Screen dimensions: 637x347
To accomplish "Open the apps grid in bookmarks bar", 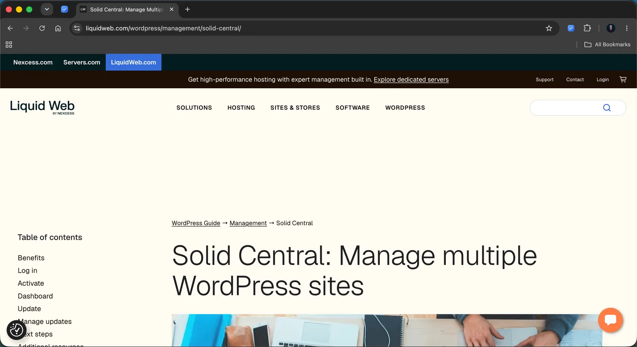I will (x=9, y=45).
